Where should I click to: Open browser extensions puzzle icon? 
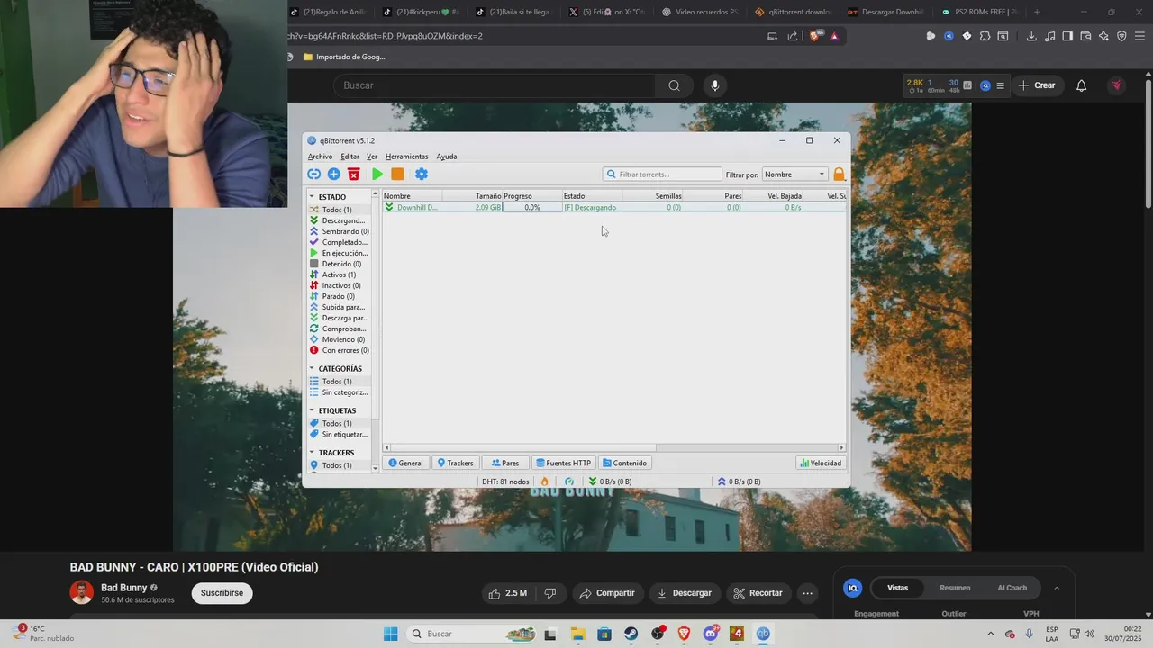(x=985, y=36)
